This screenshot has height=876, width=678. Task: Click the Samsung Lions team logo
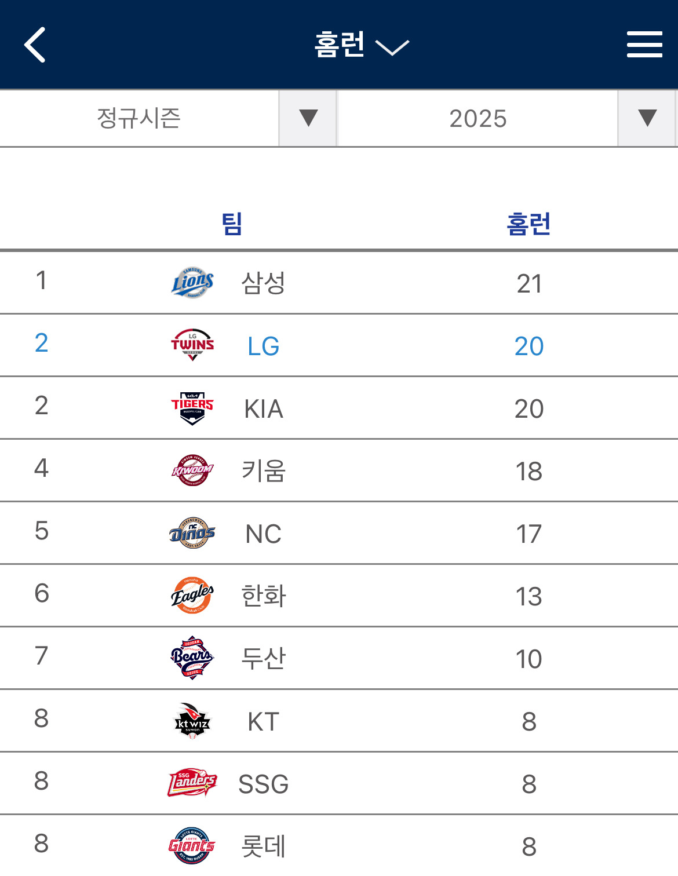click(192, 283)
